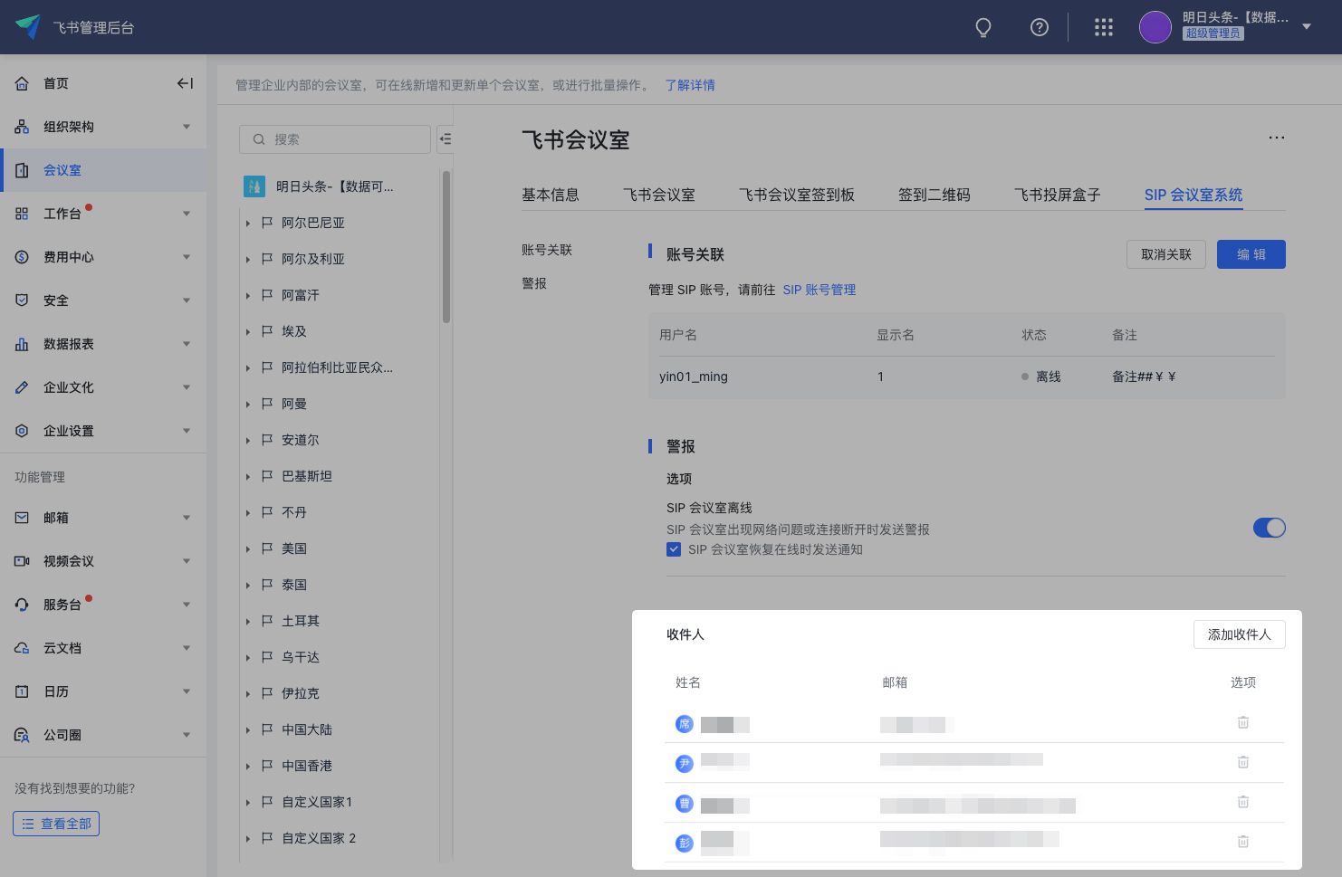The width and height of the screenshot is (1342, 877).
Task: Switch to the 飞书投屏盒子 tab
Action: (x=1058, y=195)
